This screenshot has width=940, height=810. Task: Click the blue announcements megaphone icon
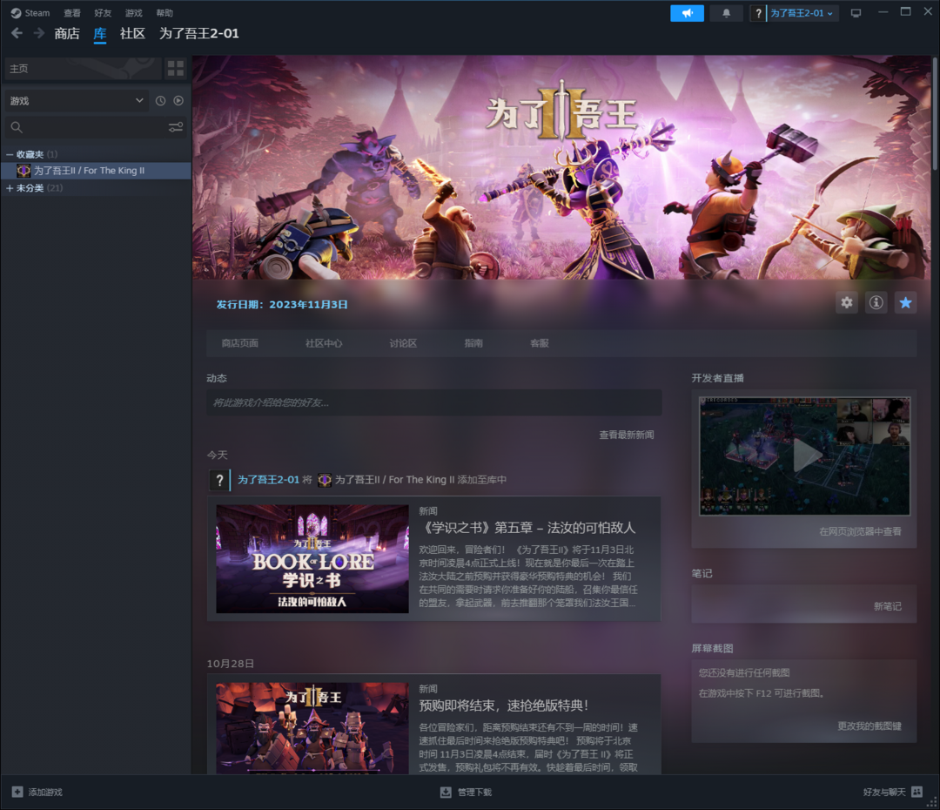[687, 12]
